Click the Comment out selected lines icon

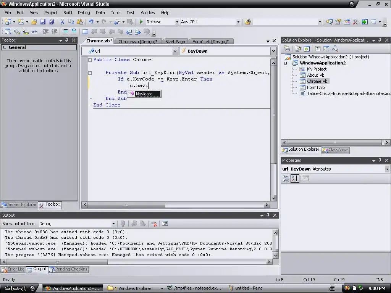pos(65,32)
